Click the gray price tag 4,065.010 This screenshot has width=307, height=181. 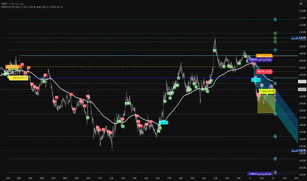coord(302,89)
